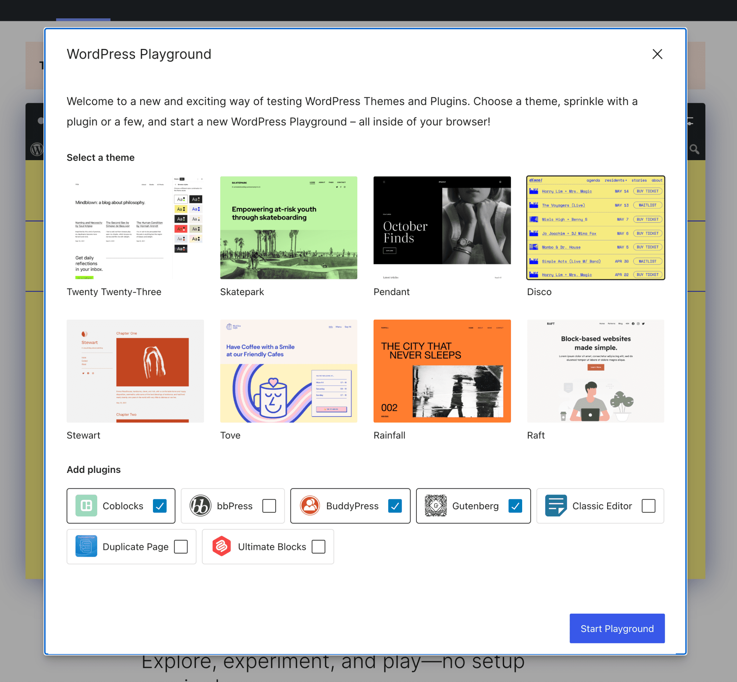Select the Tove theme
This screenshot has width=737, height=682.
(x=288, y=371)
